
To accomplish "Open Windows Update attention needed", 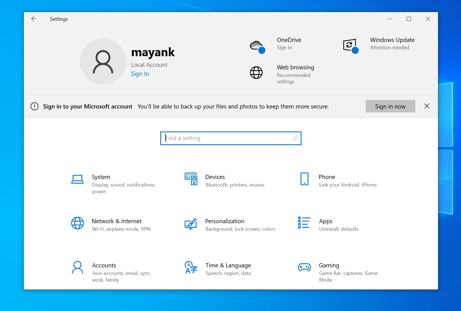I will (x=392, y=44).
